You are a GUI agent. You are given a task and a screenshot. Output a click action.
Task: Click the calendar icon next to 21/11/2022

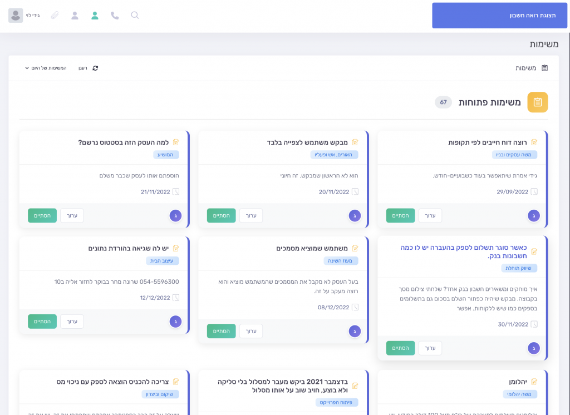[176, 191]
